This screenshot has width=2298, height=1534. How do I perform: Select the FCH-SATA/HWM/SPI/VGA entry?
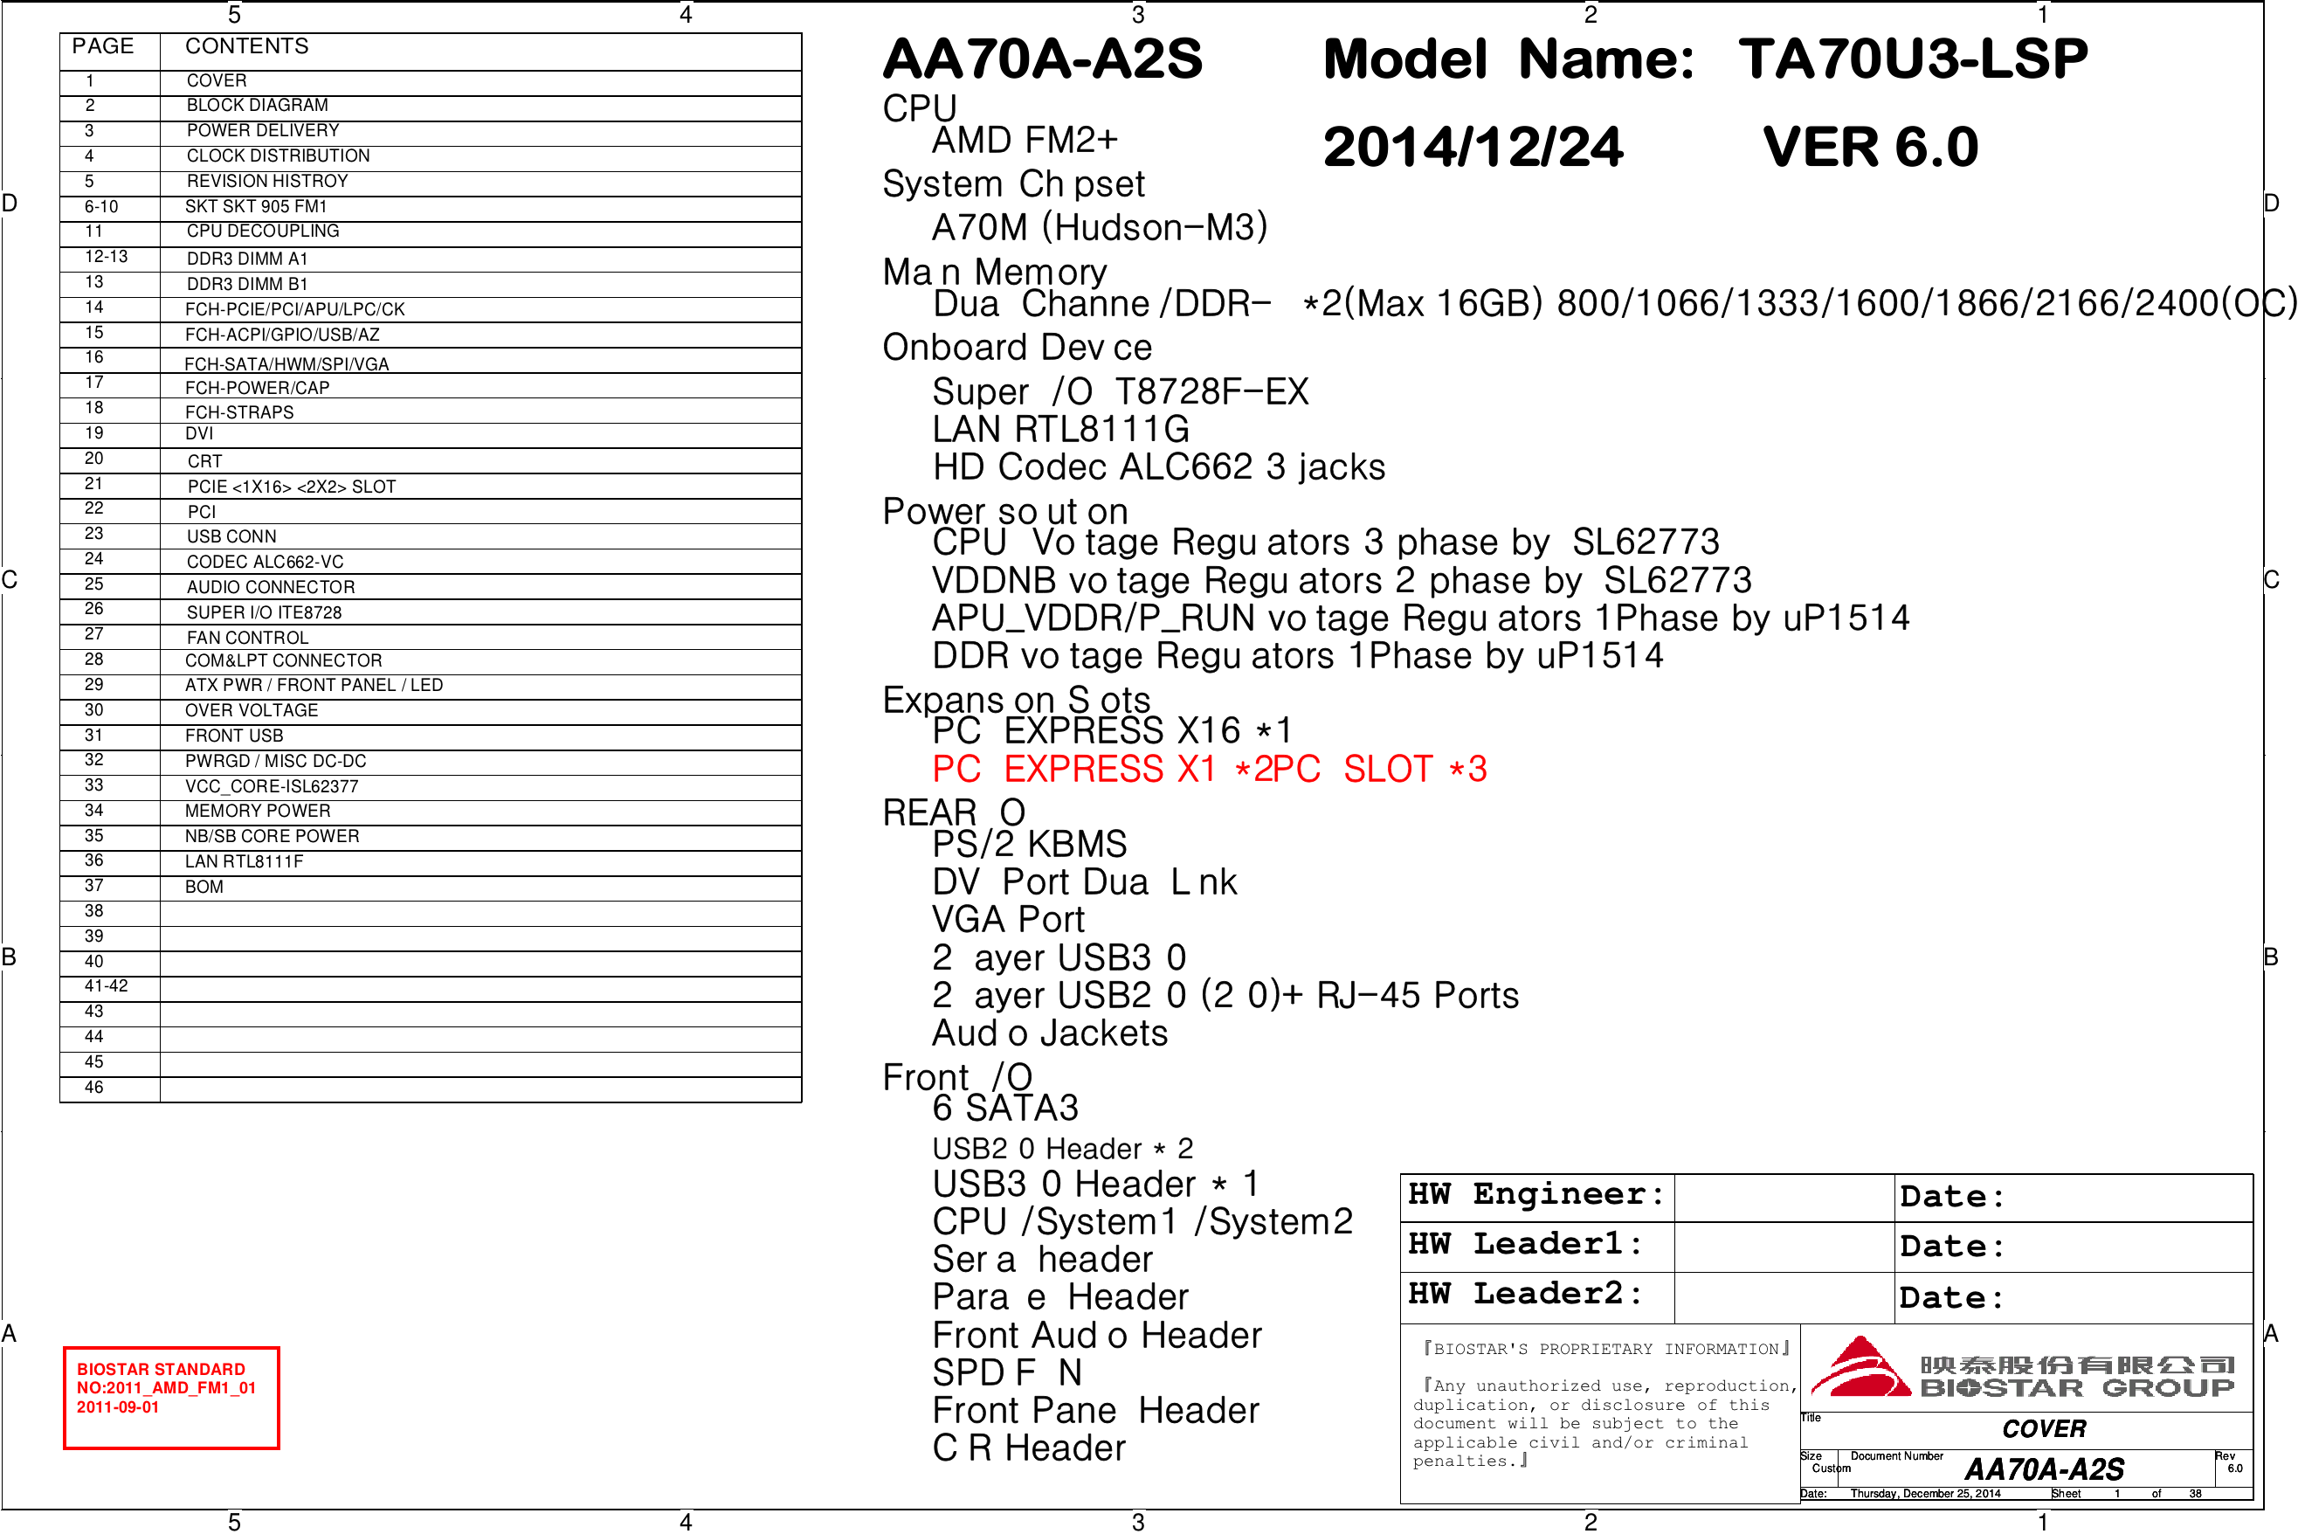tap(286, 365)
